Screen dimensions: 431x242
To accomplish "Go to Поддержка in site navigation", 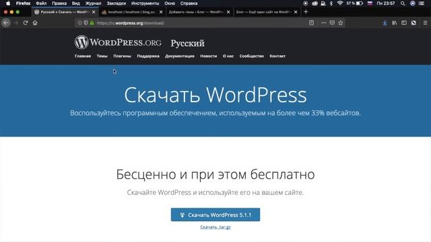I will [148, 56].
